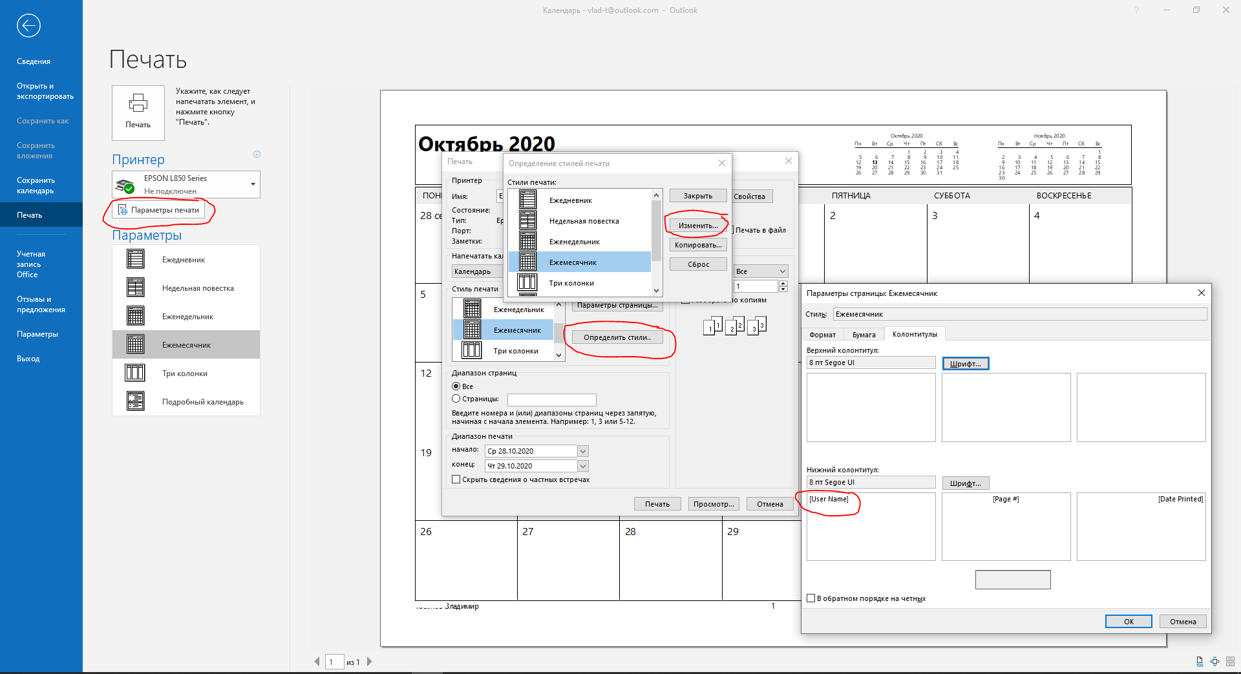1241x674 pixels.
Task: Decrease number of copies with down arrow
Action: click(783, 289)
